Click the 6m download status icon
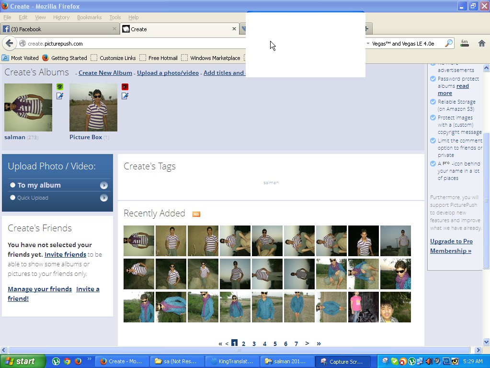Viewport: 490px width, 368px height. [x=465, y=44]
